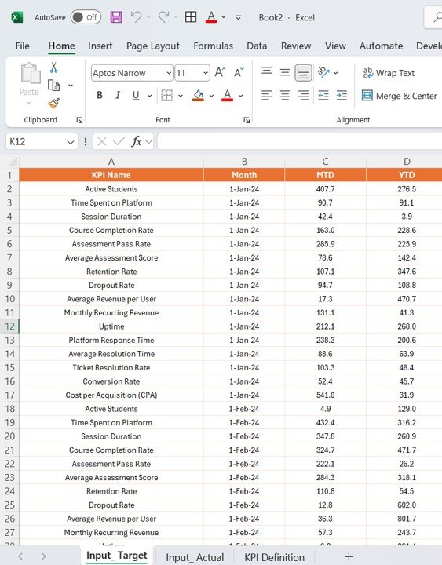Click the Save icon in title bar
442x565 pixels.
point(116,17)
